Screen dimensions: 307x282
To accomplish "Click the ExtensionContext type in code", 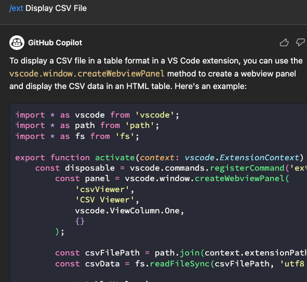I will (259, 158).
